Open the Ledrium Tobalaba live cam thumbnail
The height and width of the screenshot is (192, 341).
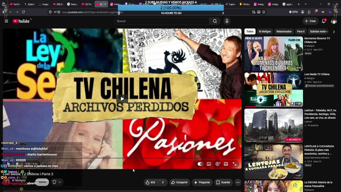[x=274, y=126]
